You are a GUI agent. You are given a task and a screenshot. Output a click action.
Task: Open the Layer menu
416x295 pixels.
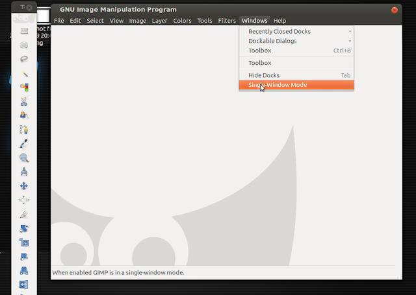point(159,21)
